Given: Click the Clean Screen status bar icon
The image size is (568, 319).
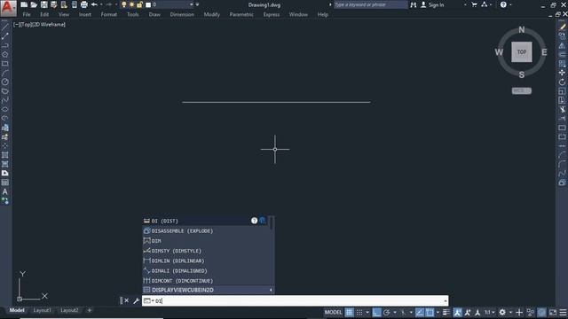Looking at the screenshot, I should 553,312.
